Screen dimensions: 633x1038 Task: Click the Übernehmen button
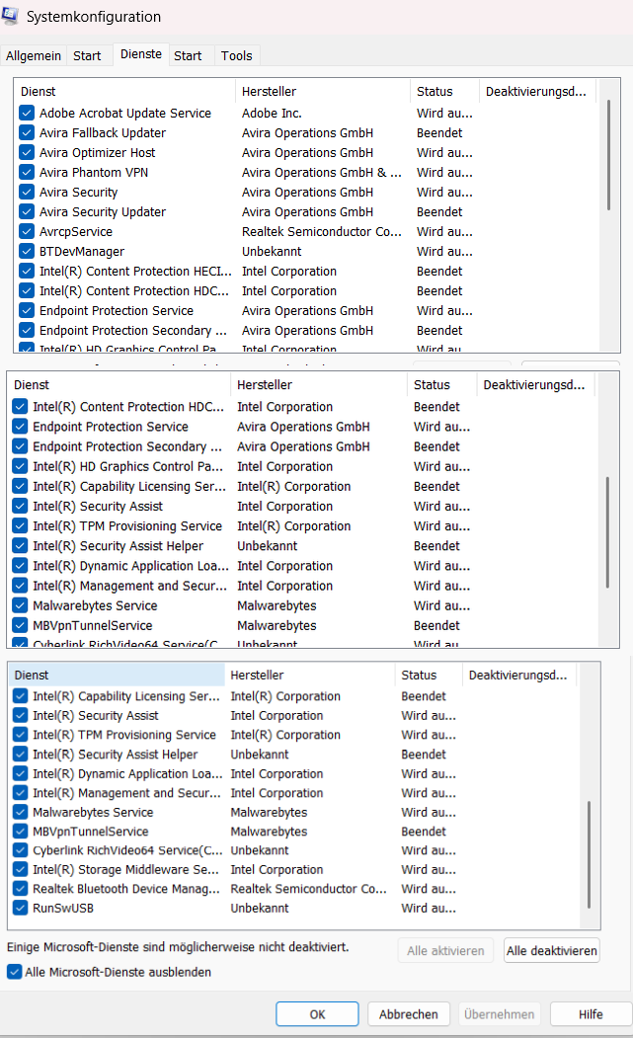(x=500, y=1014)
